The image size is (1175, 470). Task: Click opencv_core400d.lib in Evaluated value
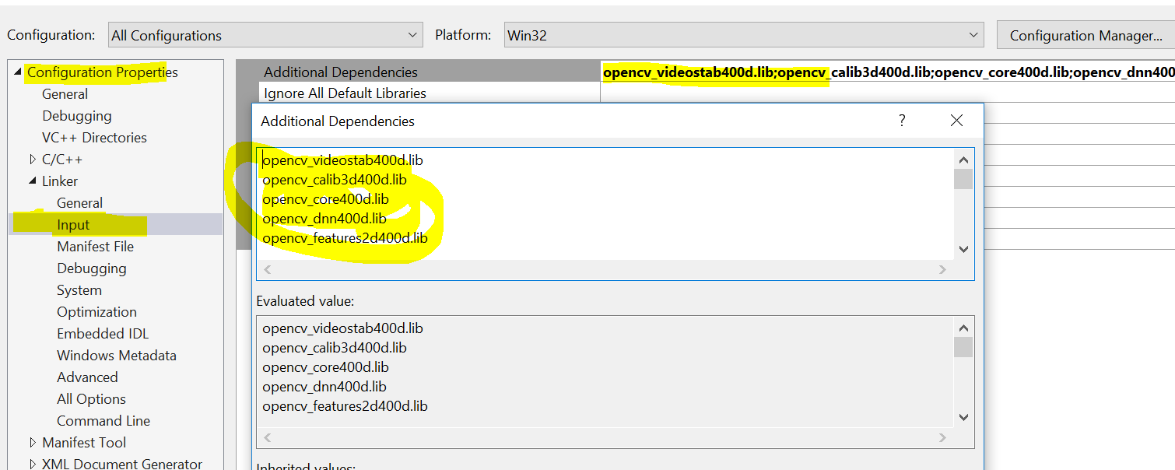pyautogui.click(x=325, y=367)
